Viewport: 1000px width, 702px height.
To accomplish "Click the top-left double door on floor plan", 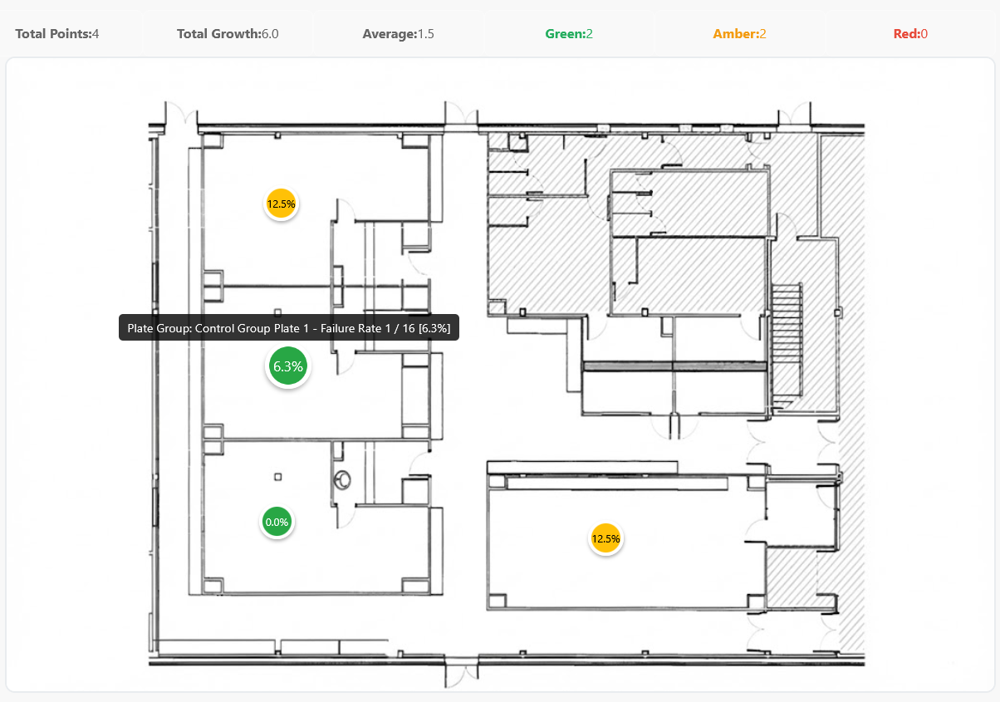I will point(181,115).
